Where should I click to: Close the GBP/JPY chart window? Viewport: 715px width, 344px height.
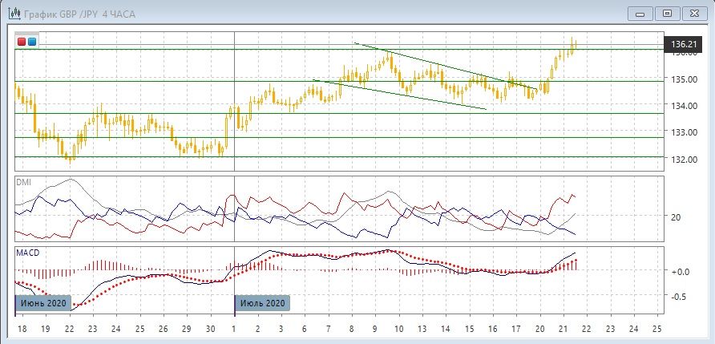point(694,13)
